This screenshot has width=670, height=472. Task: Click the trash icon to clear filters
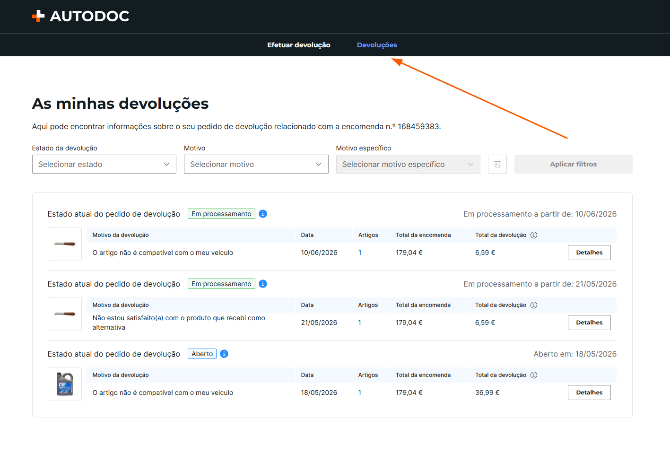coord(497,164)
